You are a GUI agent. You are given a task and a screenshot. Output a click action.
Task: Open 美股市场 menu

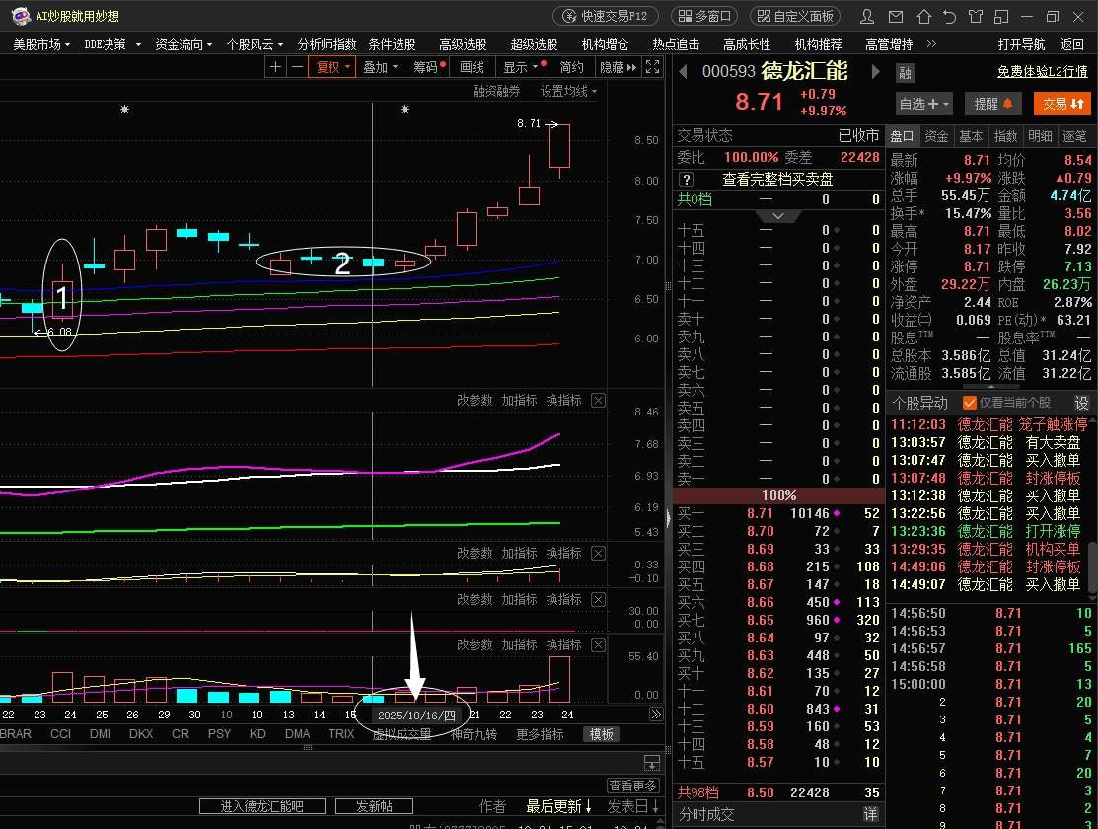coord(41,44)
